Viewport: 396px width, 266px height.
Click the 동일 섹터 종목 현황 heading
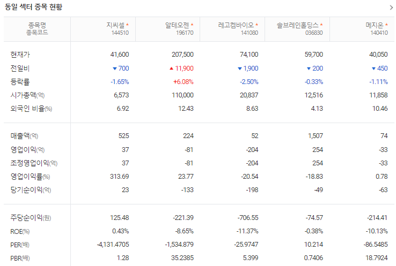(x=33, y=7)
